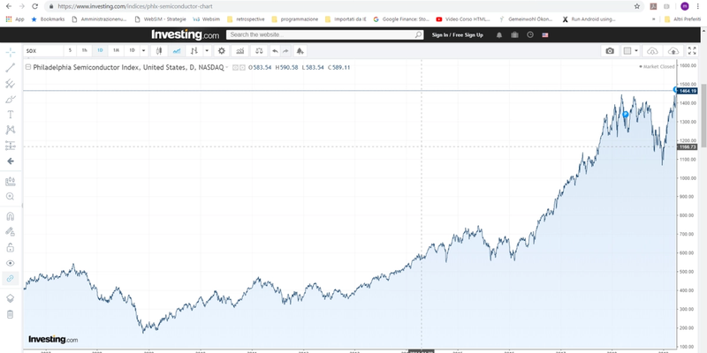Select the trend line drawing tool
This screenshot has width=707, height=353.
coord(11,68)
